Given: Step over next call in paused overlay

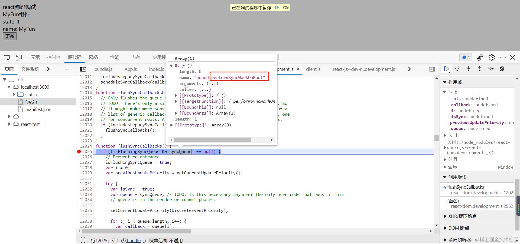Looking at the screenshot, I should coord(285,8).
